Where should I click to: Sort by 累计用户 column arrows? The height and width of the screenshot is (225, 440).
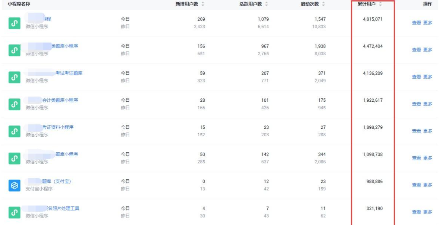(380, 4)
